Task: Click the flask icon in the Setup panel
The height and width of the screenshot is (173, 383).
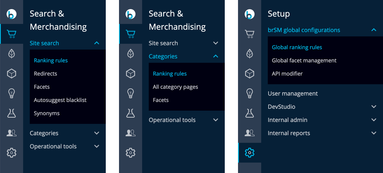Action: click(x=250, y=113)
